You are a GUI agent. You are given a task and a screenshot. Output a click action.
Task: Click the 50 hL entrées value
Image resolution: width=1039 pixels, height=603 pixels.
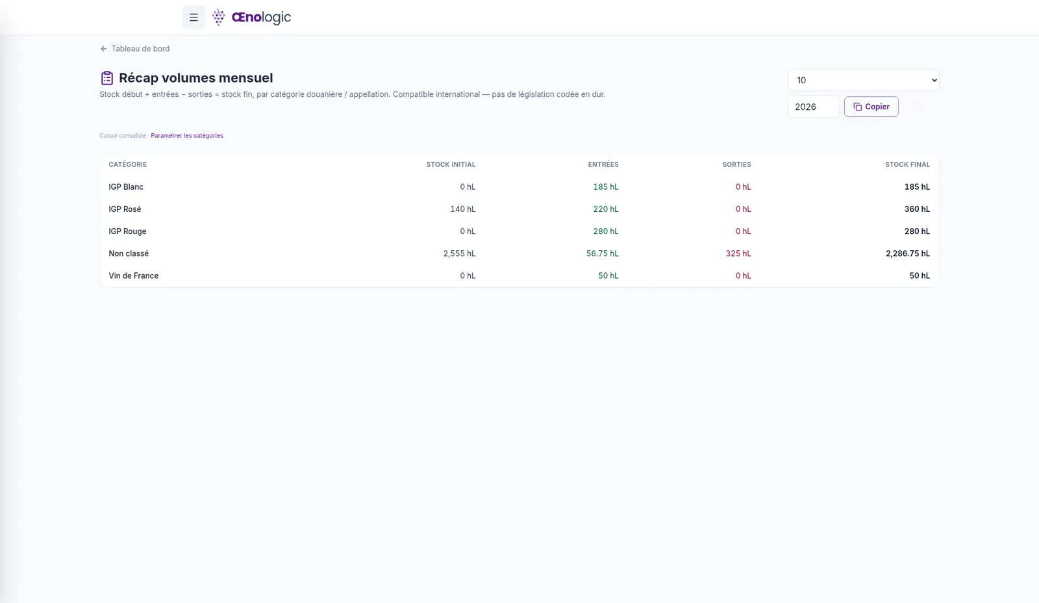608,276
